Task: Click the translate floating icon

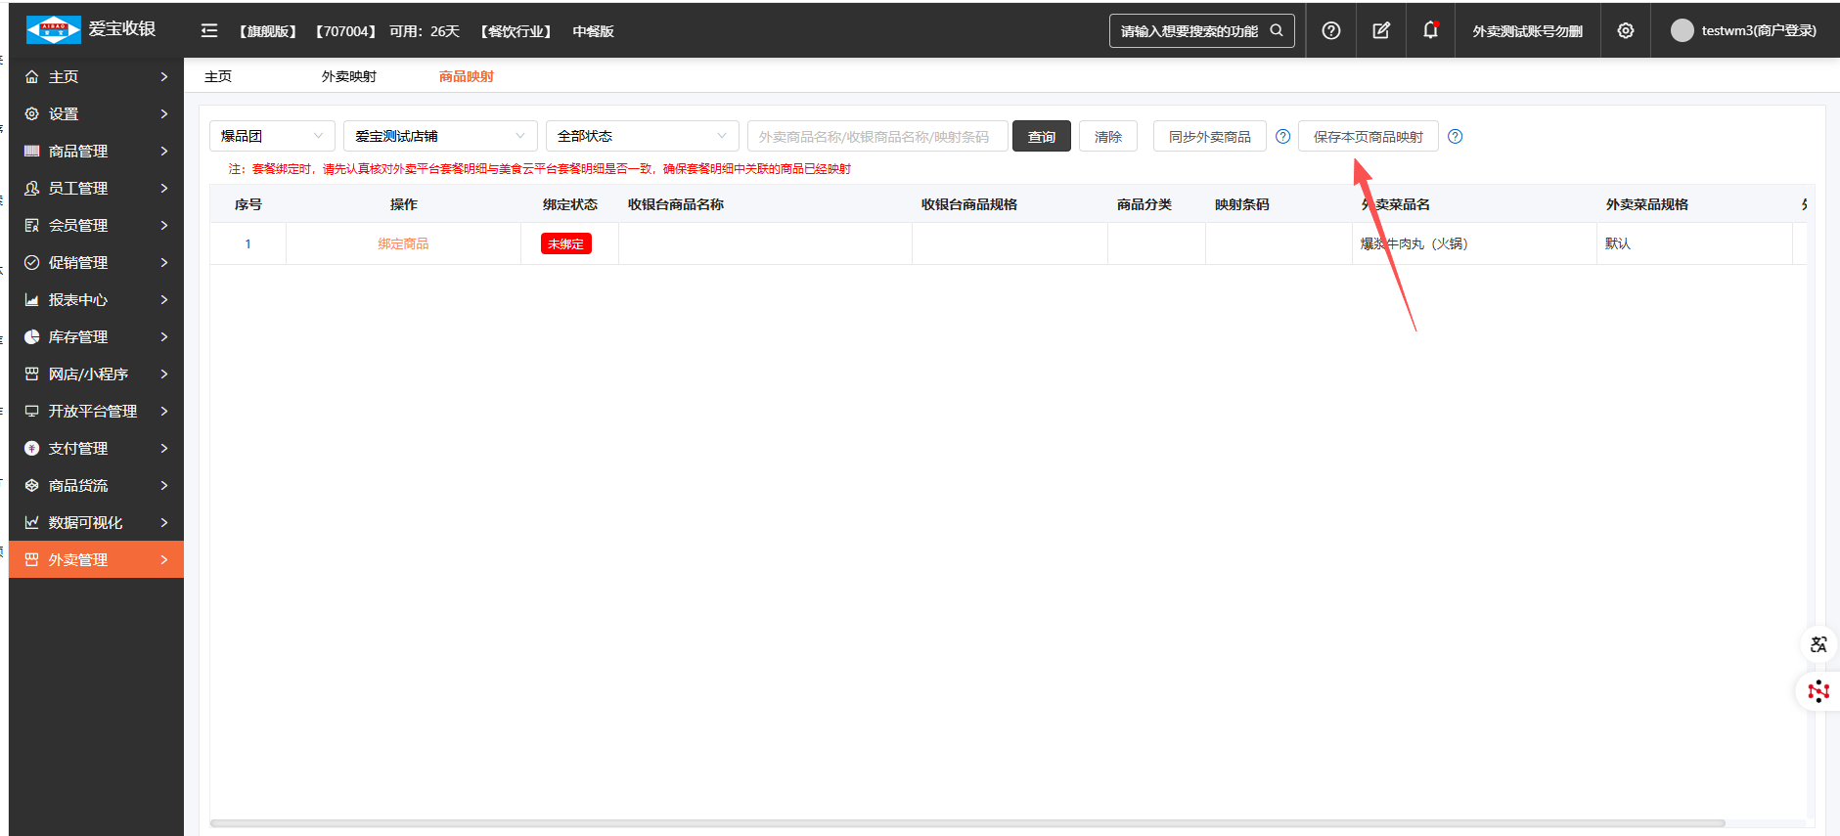Action: pyautogui.click(x=1818, y=644)
